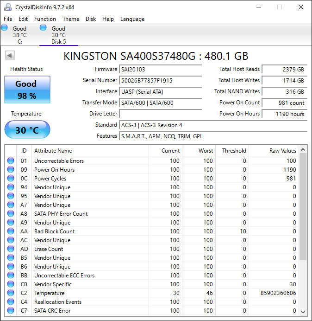Click the status icon for Reallocation Events

(11, 302)
